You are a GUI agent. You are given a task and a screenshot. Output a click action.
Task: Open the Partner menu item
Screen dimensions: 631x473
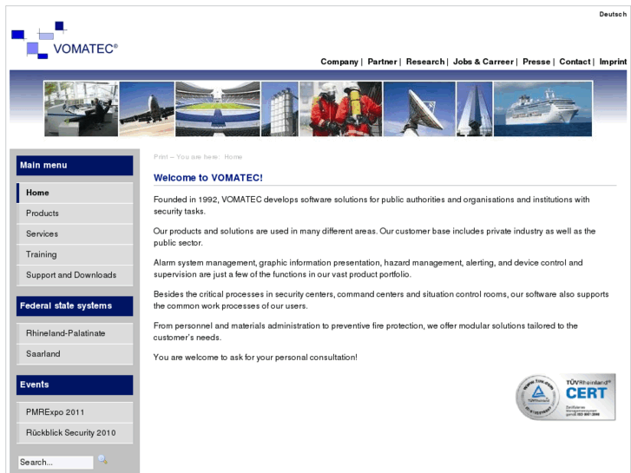[382, 62]
